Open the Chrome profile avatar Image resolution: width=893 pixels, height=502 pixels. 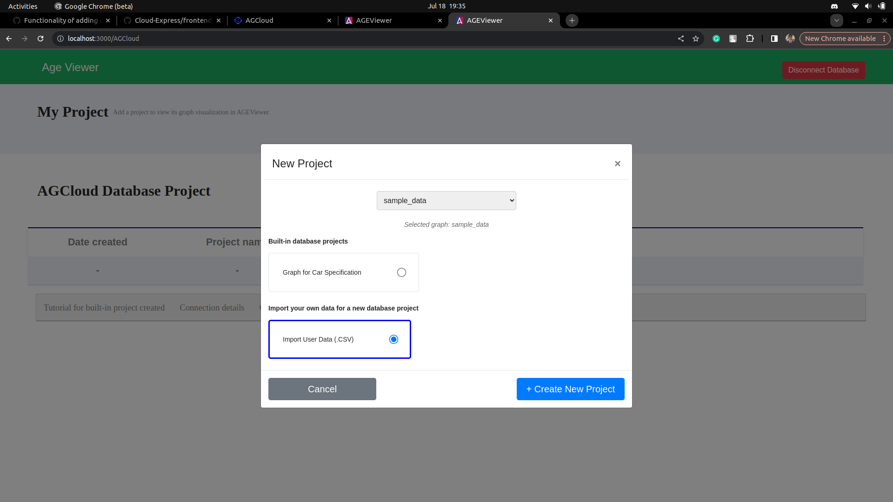(x=790, y=39)
